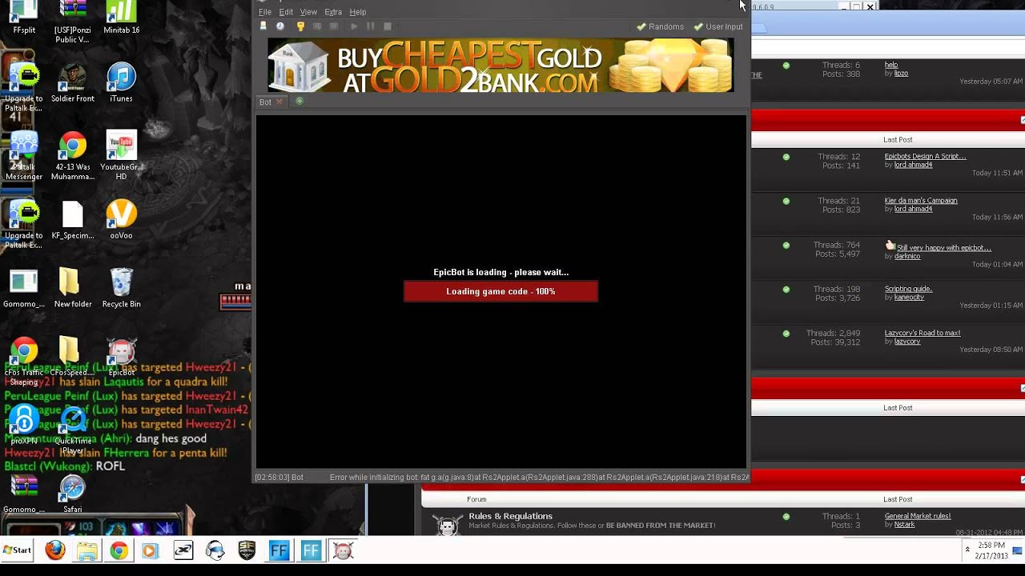Open 'Kier da man's Campaign' forum link
Screen dimensions: 1025x576
click(921, 200)
